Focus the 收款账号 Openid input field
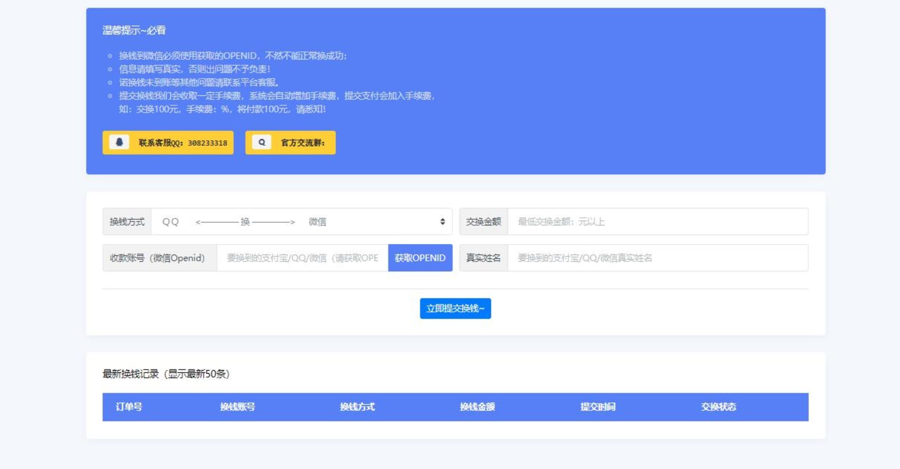Viewport: 900px width, 469px height. pos(303,258)
